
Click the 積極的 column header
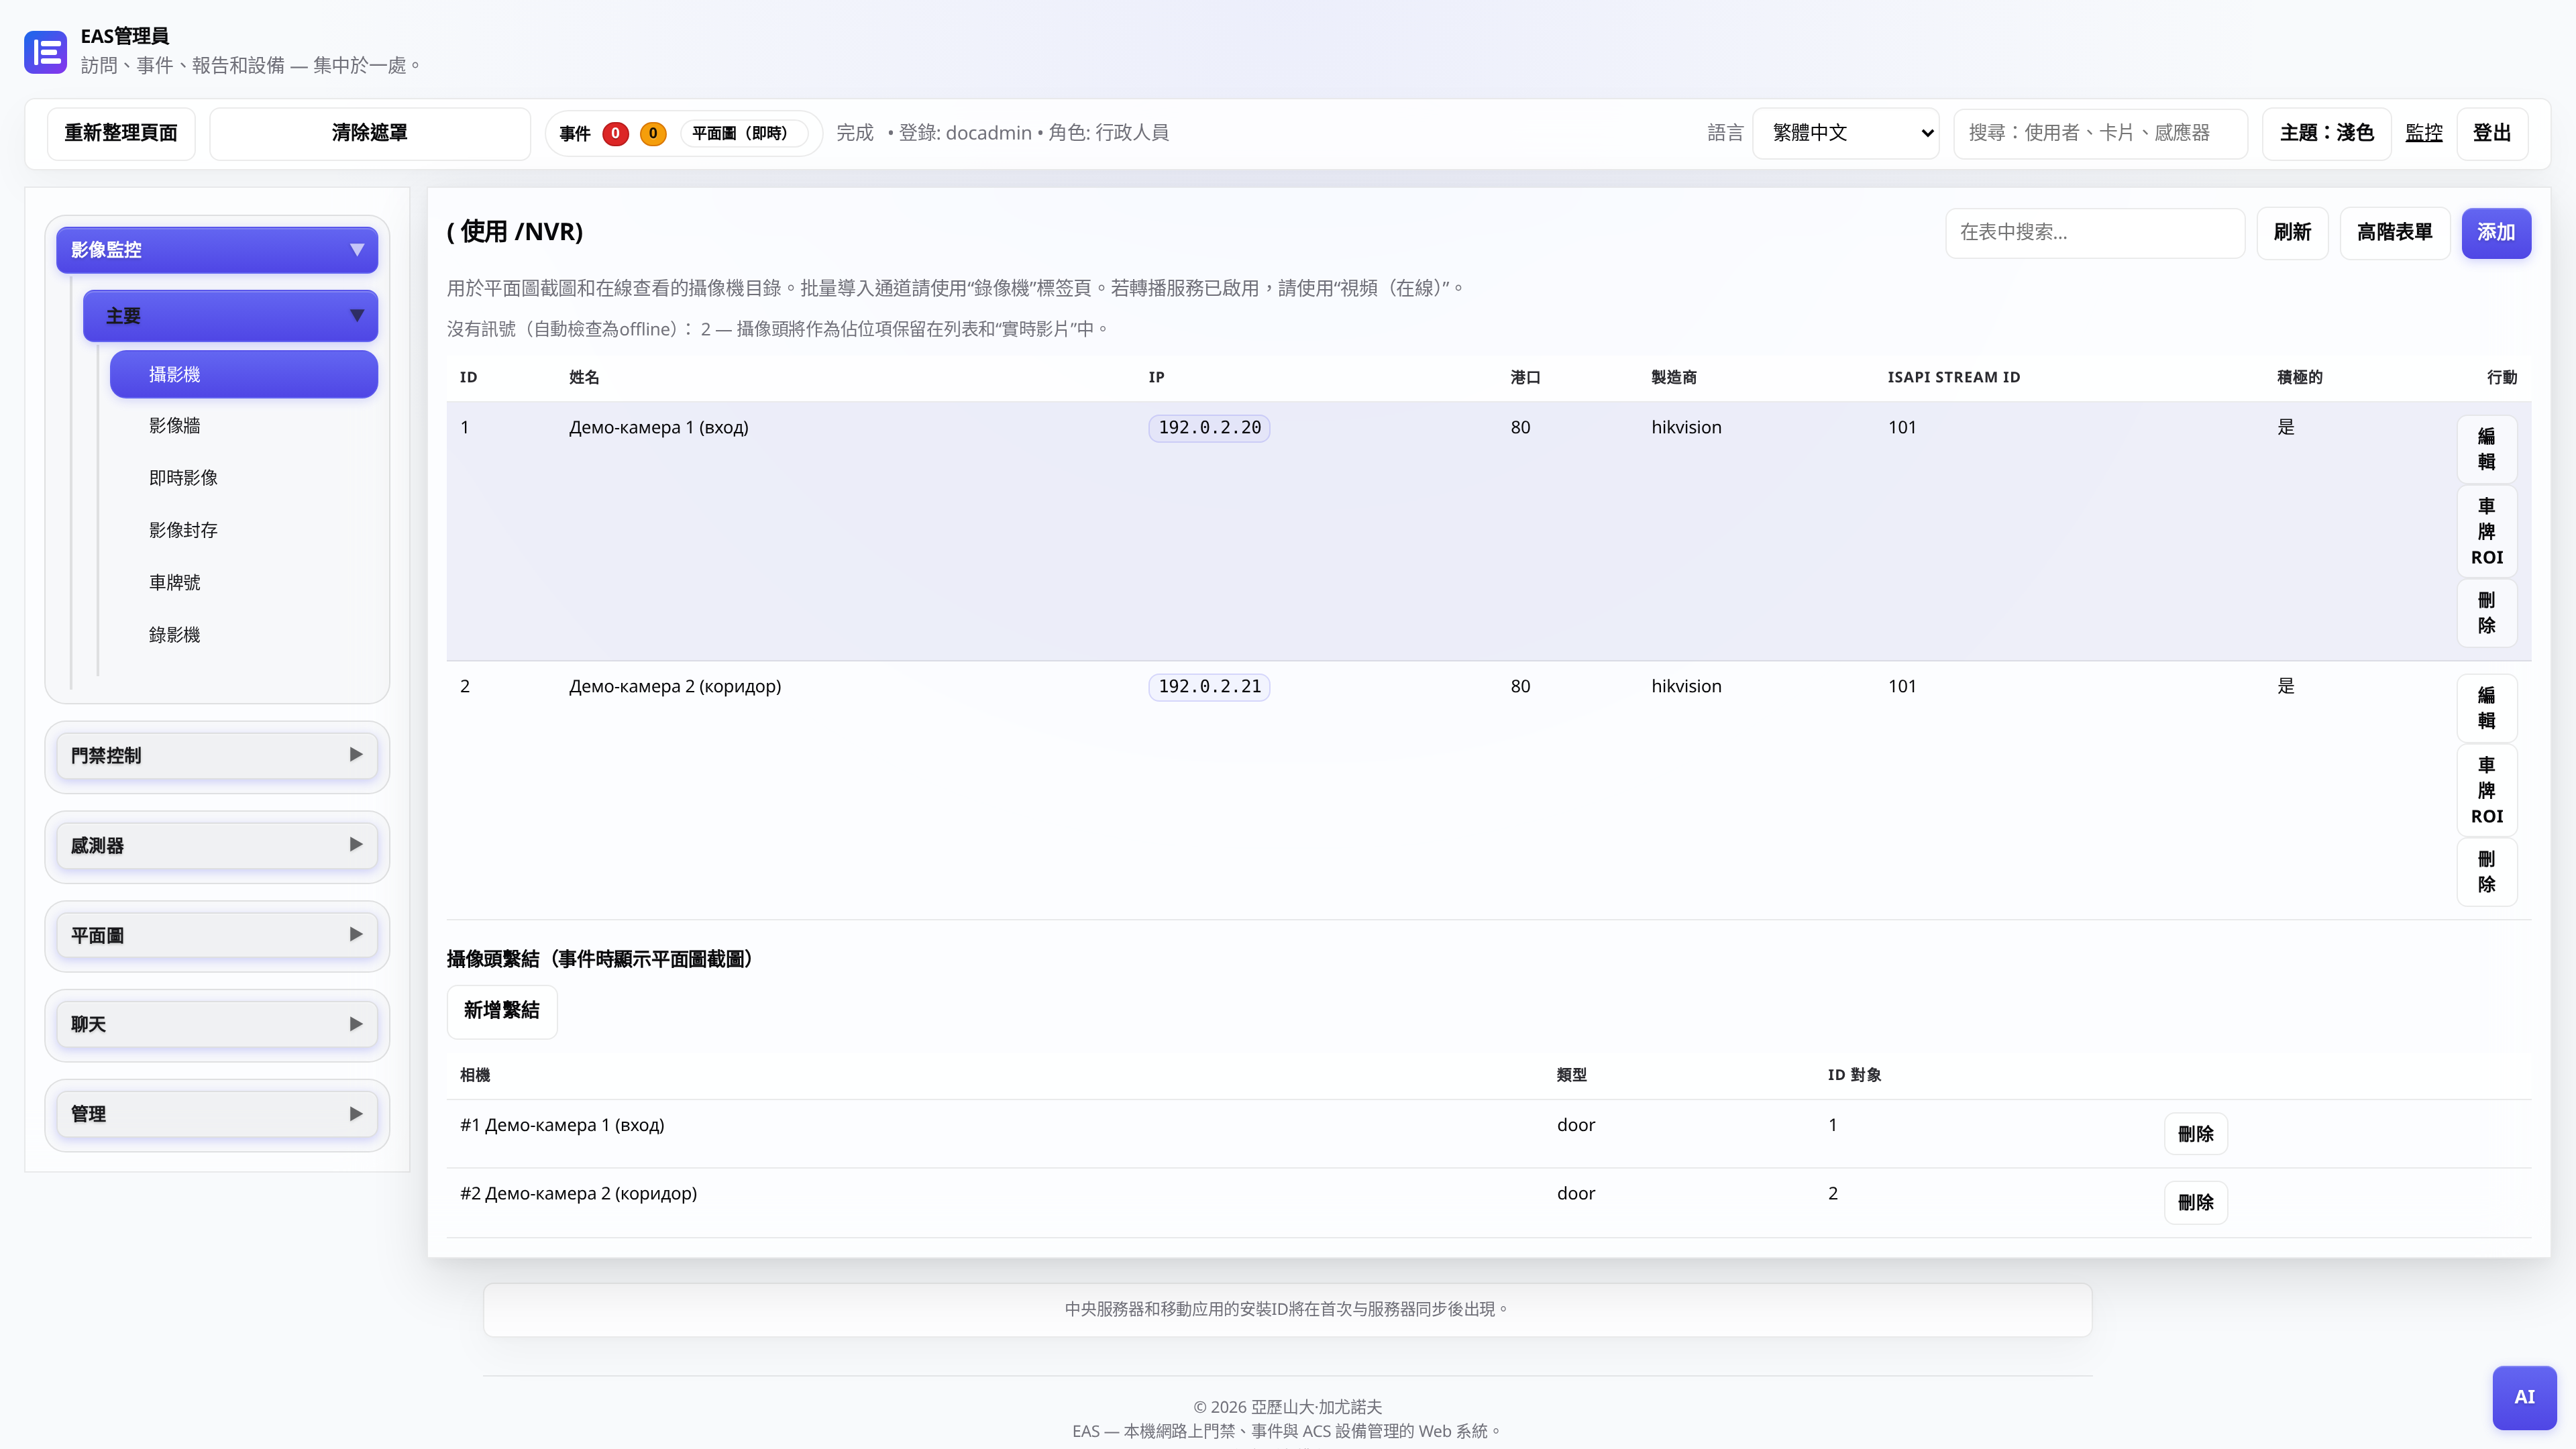pyautogui.click(x=2299, y=377)
